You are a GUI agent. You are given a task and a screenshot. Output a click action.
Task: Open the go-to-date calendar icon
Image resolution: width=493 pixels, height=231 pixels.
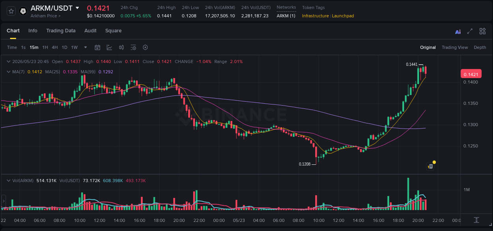pyautogui.click(x=97, y=47)
